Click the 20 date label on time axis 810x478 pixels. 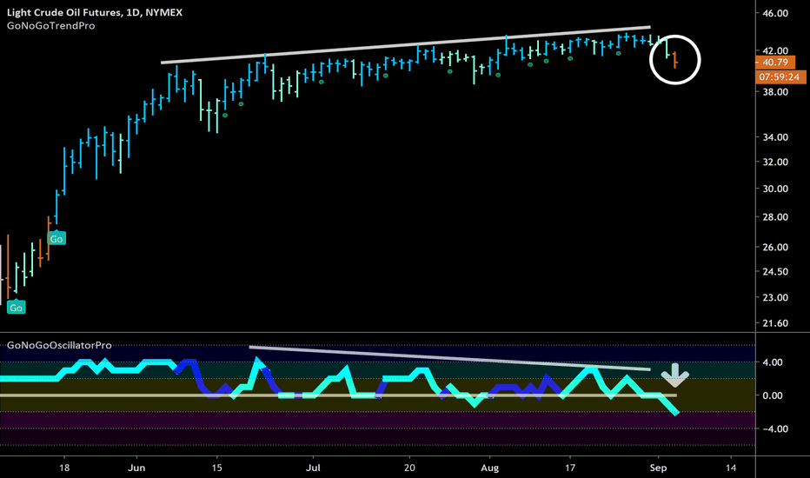click(x=409, y=468)
